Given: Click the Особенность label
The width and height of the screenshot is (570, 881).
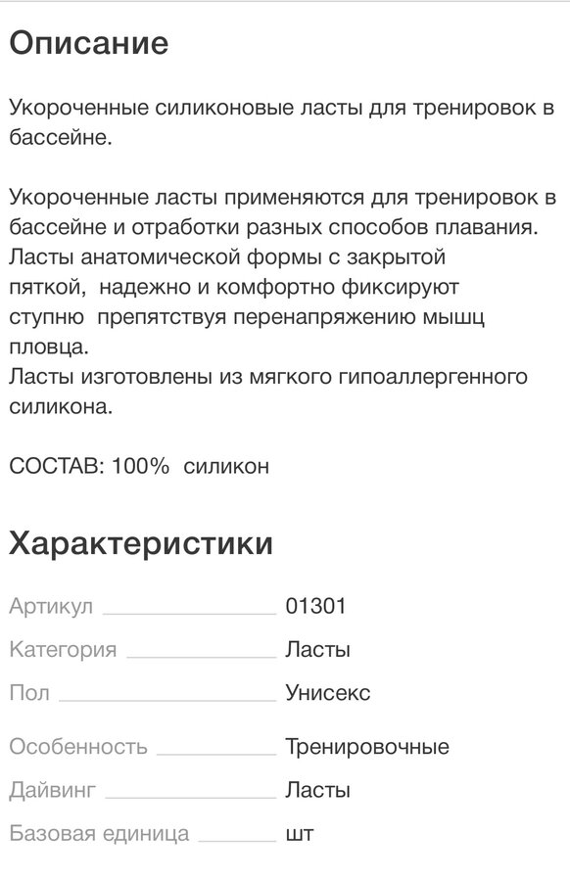Looking at the screenshot, I should 78,747.
